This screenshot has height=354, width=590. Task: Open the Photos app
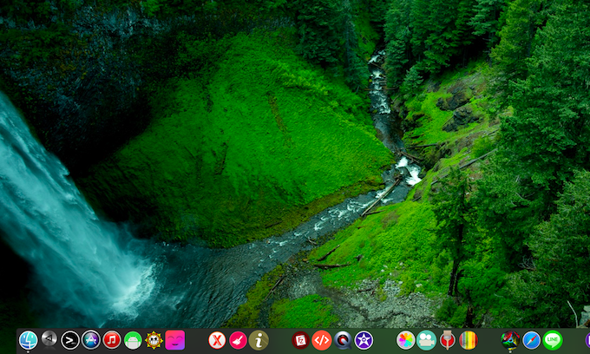tap(405, 340)
